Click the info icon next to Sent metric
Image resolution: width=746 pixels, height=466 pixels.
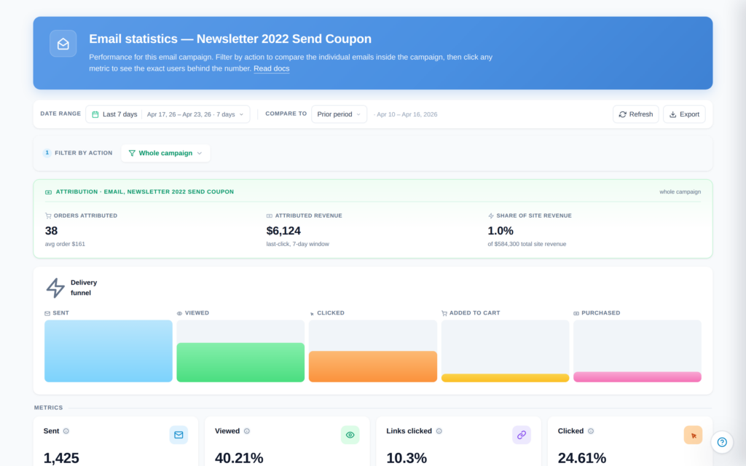click(x=66, y=431)
